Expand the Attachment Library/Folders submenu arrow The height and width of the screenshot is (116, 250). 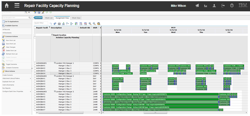coord(30,79)
